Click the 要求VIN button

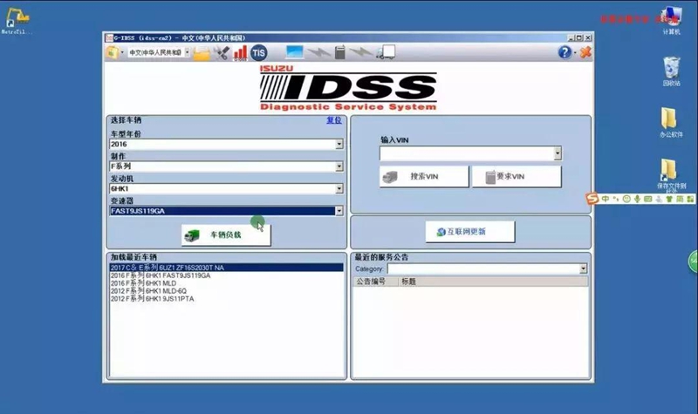point(517,177)
